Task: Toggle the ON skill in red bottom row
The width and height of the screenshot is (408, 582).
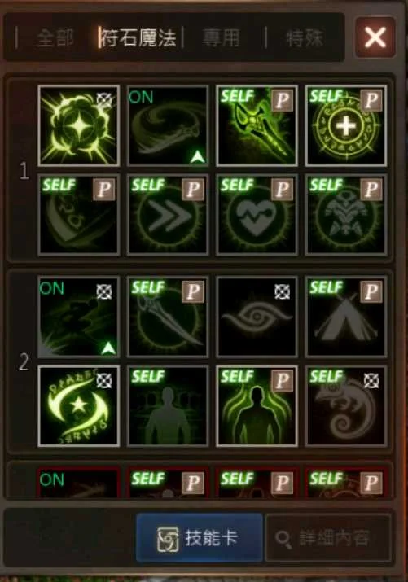Action: 79,483
